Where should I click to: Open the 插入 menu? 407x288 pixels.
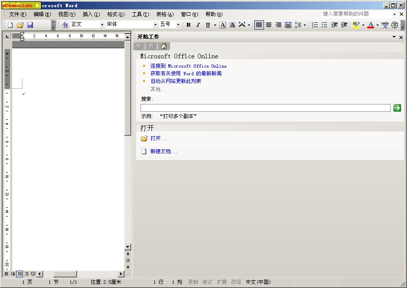pyautogui.click(x=91, y=14)
